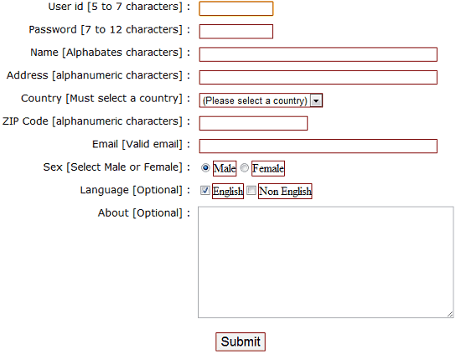Screen dimensions: 461x359
Task: Open the country dropdown arrow
Action: coord(316,100)
